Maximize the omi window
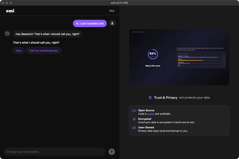The width and height of the screenshot is (239, 159). click(x=11, y=3)
